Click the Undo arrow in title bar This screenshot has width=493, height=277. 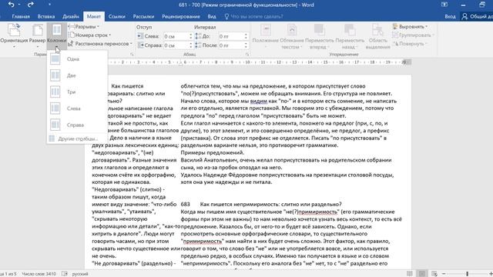pos(11,5)
